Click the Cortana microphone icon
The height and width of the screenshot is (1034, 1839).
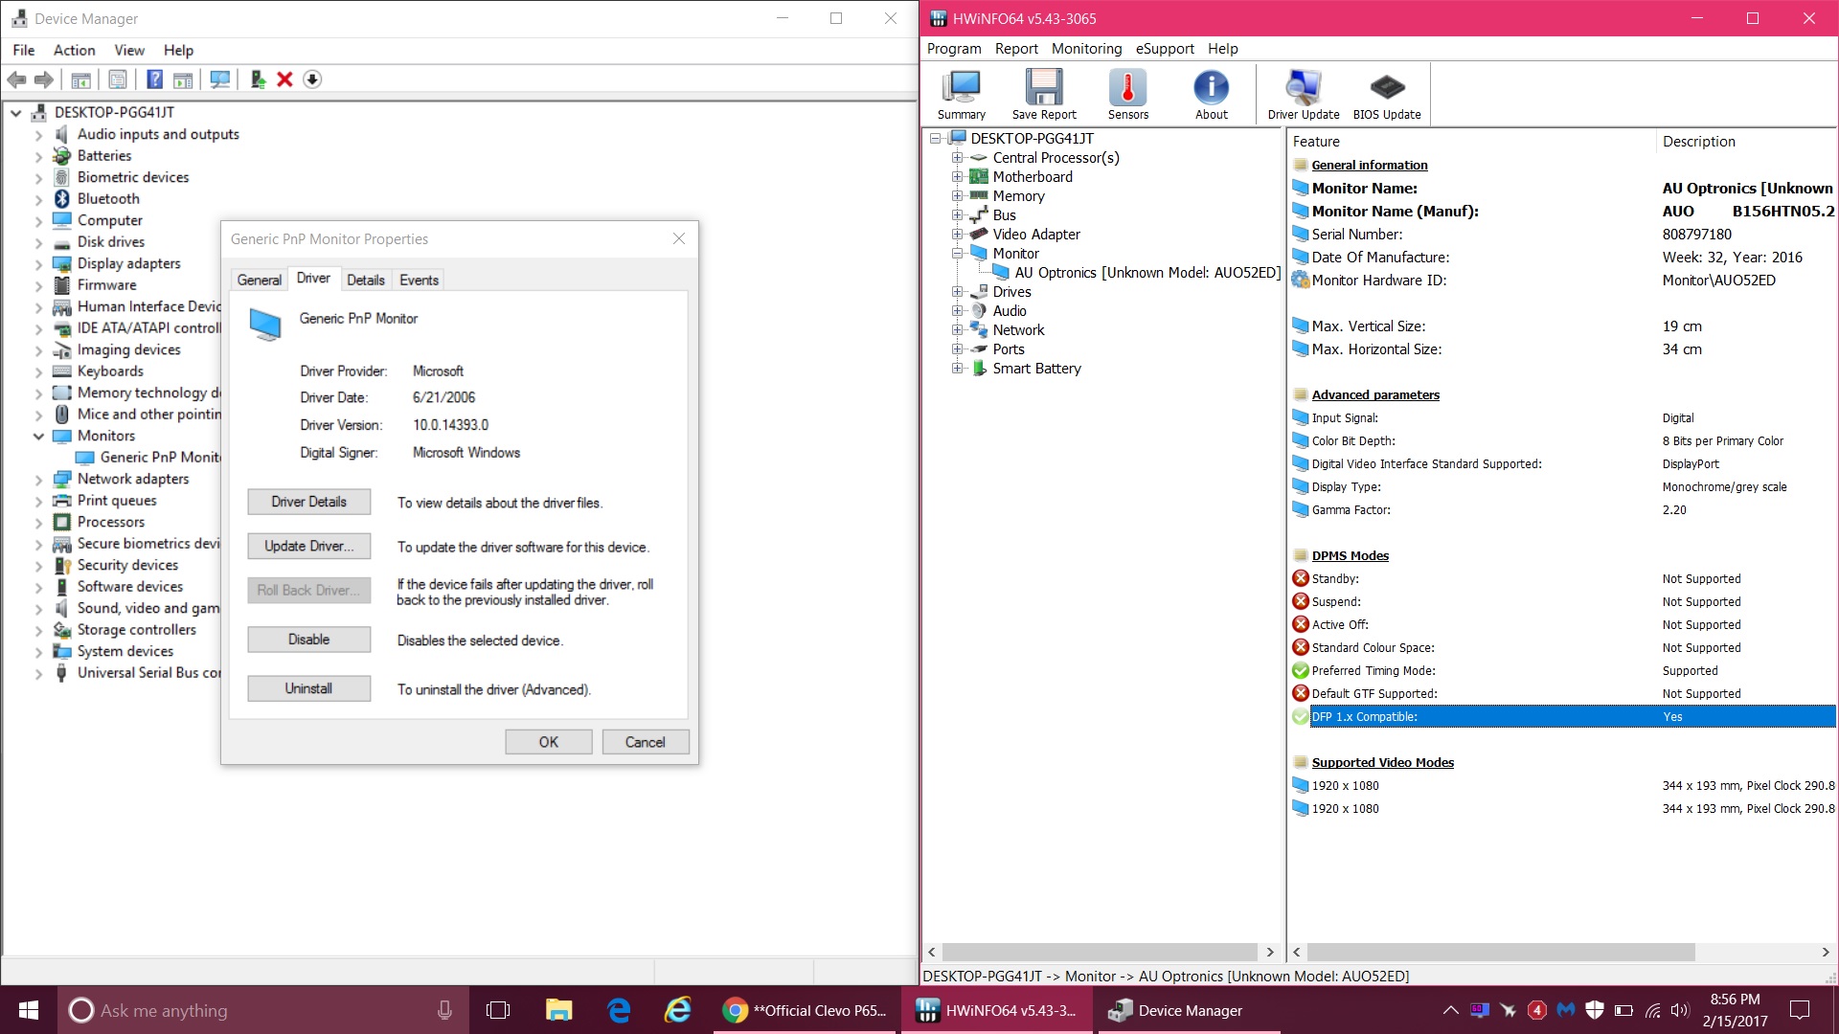coord(444,1010)
